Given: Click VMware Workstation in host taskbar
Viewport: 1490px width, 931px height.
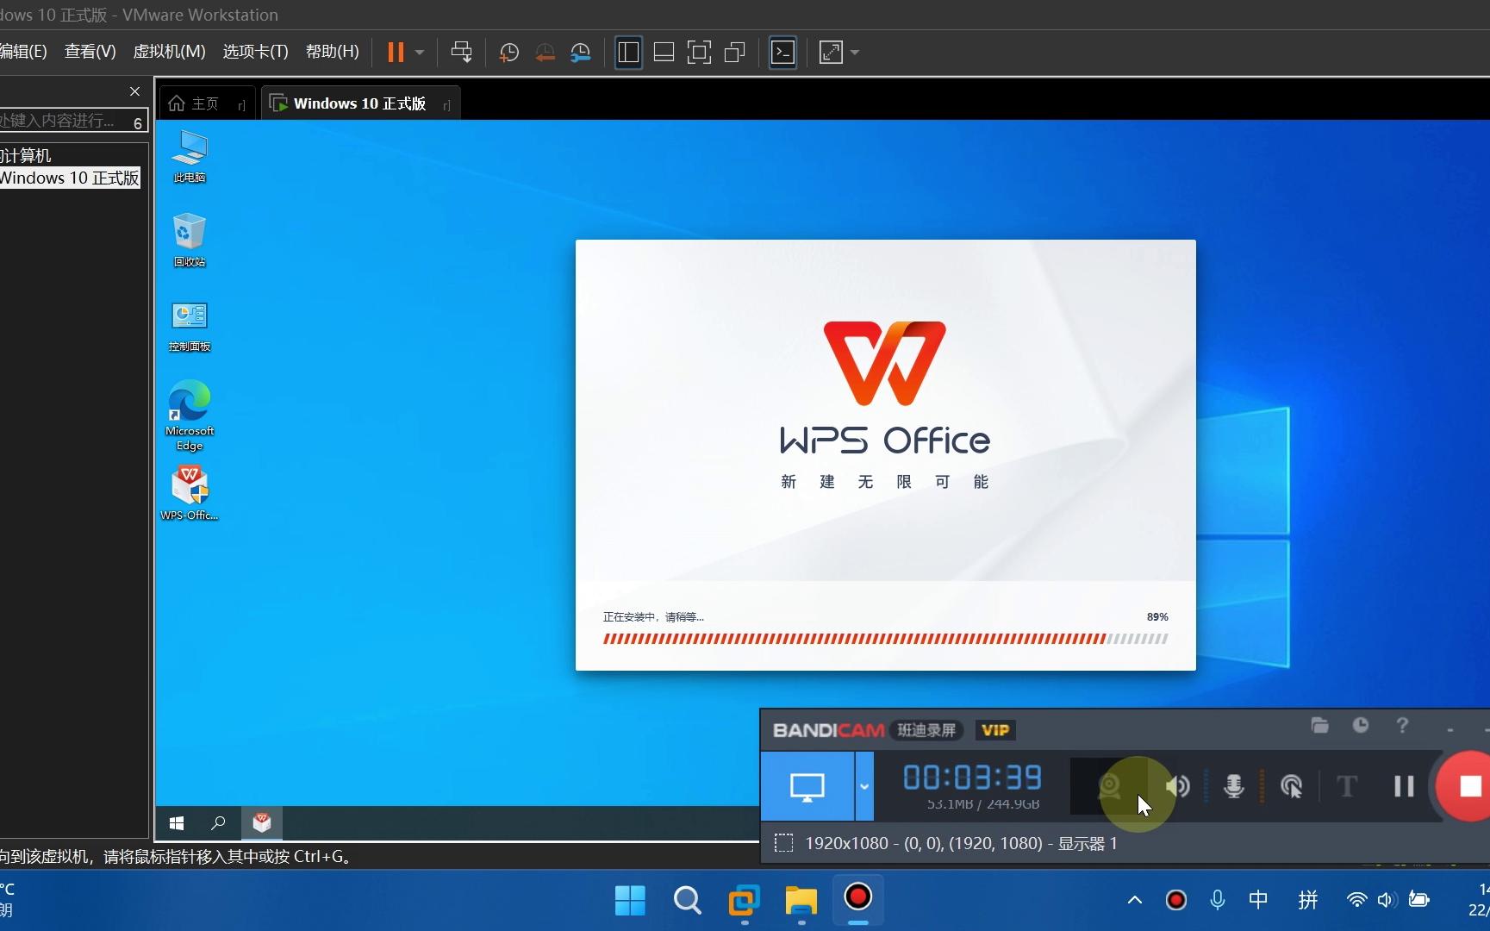Looking at the screenshot, I should (744, 901).
